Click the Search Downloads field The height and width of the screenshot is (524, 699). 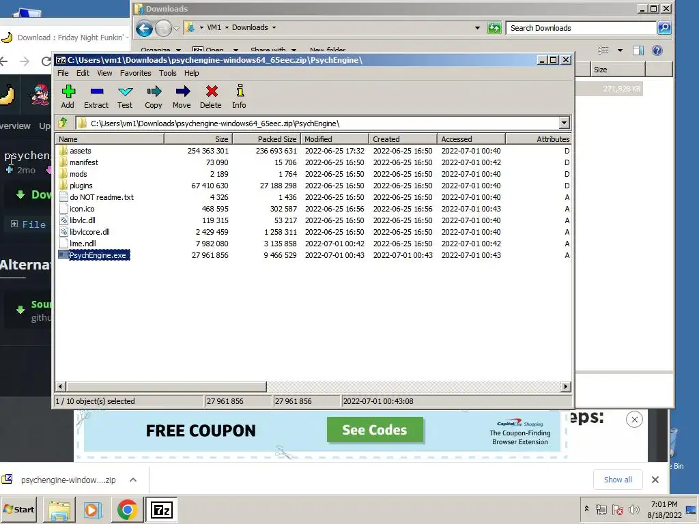(x=580, y=27)
